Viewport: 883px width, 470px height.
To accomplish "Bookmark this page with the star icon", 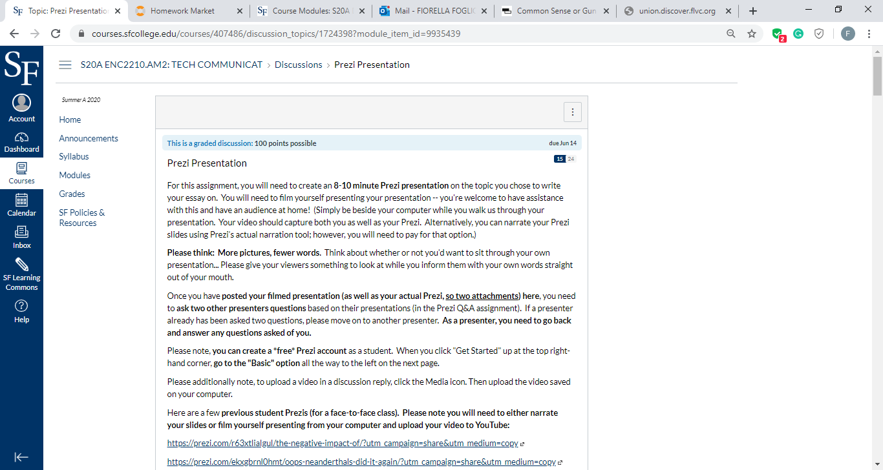I will (752, 34).
